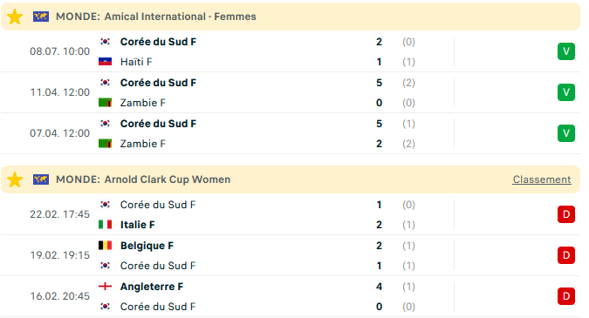Click the Belgique F flag icon

106,246
